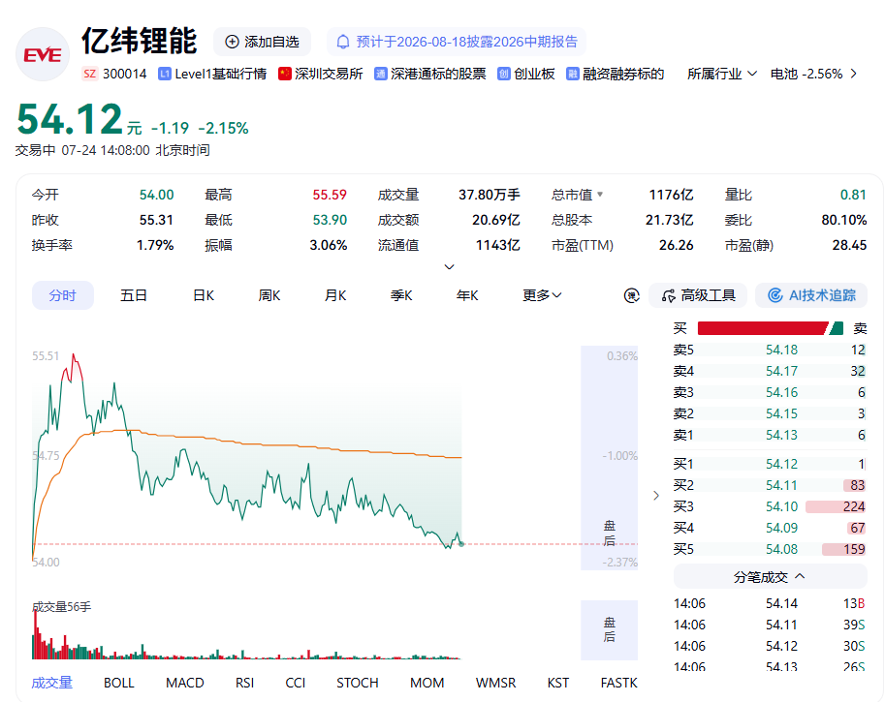
Task: Open the 更多 chart period dropdown
Action: tap(542, 295)
